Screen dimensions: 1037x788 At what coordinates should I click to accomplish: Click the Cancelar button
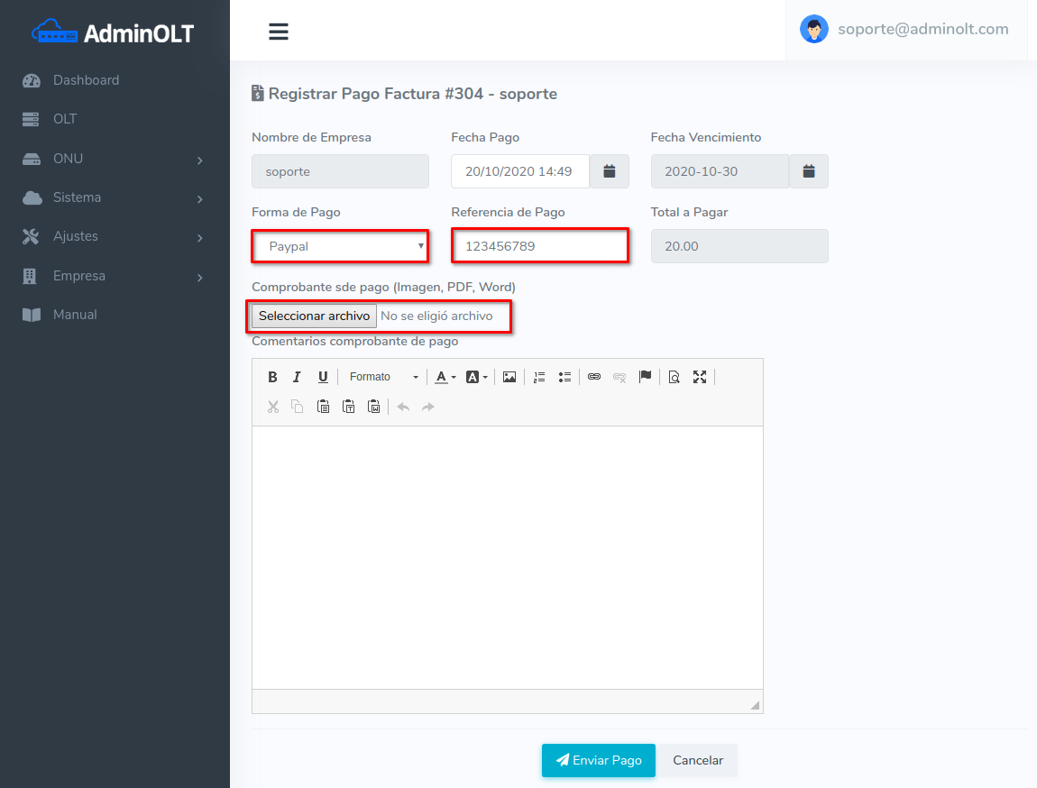point(698,760)
